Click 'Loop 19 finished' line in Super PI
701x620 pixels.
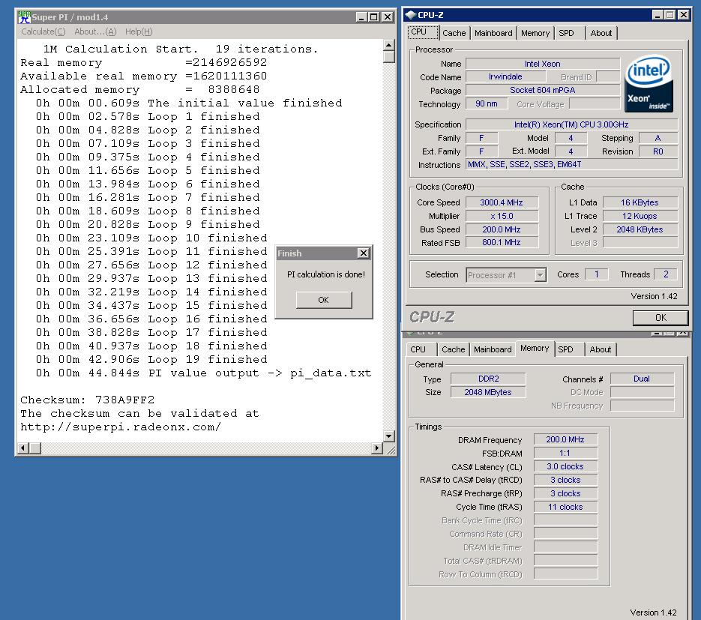(152, 359)
